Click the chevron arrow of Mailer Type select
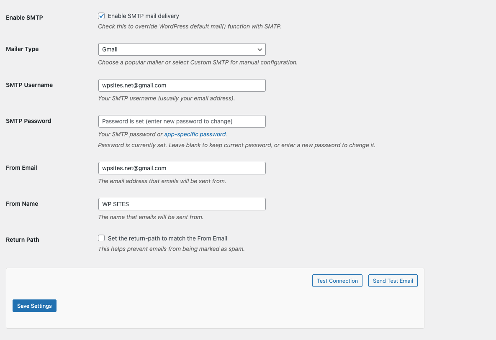 point(260,49)
